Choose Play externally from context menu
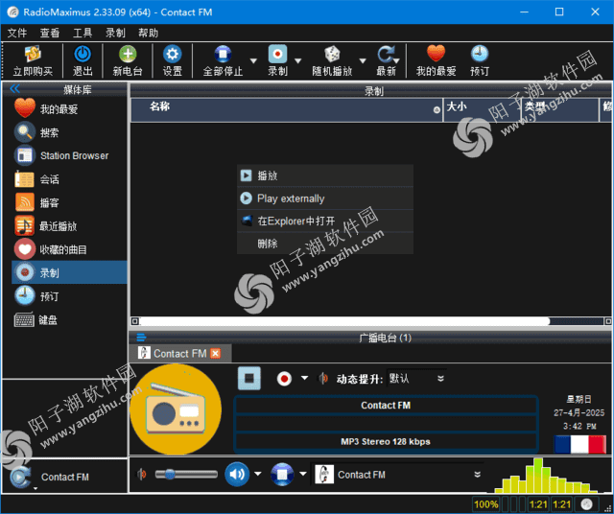This screenshot has width=614, height=514. 325,199
